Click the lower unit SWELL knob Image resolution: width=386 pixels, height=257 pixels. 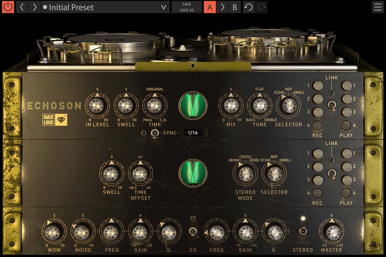pyautogui.click(x=112, y=173)
